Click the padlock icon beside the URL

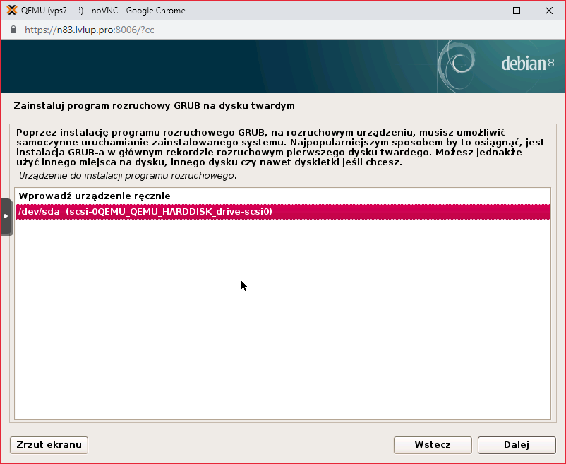(13, 30)
